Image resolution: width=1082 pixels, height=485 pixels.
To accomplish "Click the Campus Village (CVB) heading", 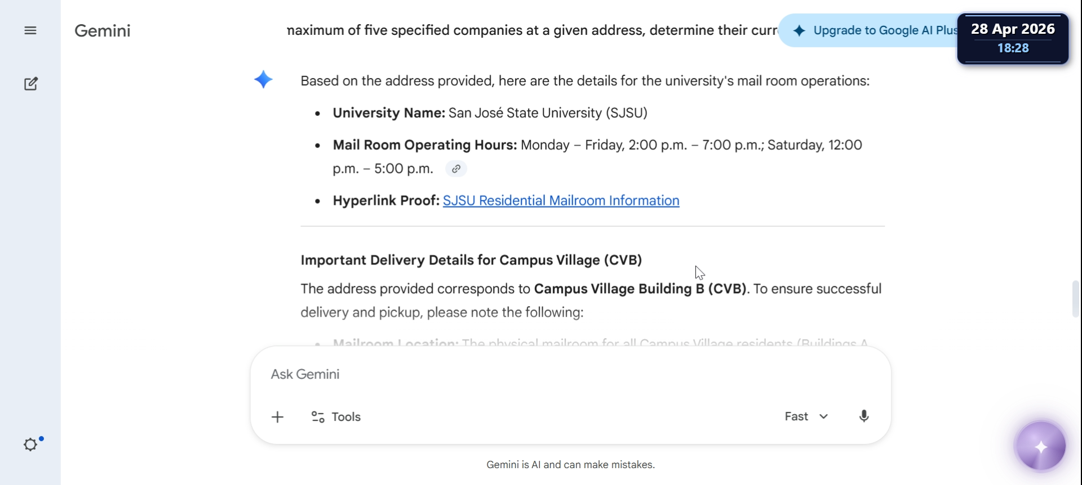I will (471, 260).
